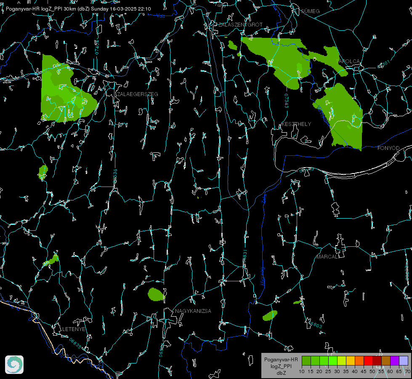The height and width of the screenshot is (379, 412).
Task: Click the LETENYE city label
Action: [x=74, y=329]
